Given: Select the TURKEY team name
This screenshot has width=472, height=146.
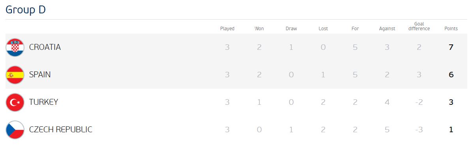Looking at the screenshot, I should pyautogui.click(x=43, y=102).
